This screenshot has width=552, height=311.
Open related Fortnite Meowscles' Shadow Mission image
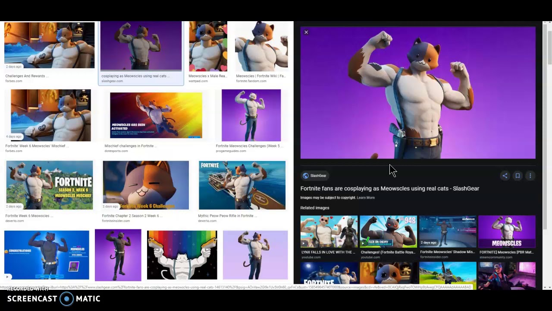(x=448, y=232)
